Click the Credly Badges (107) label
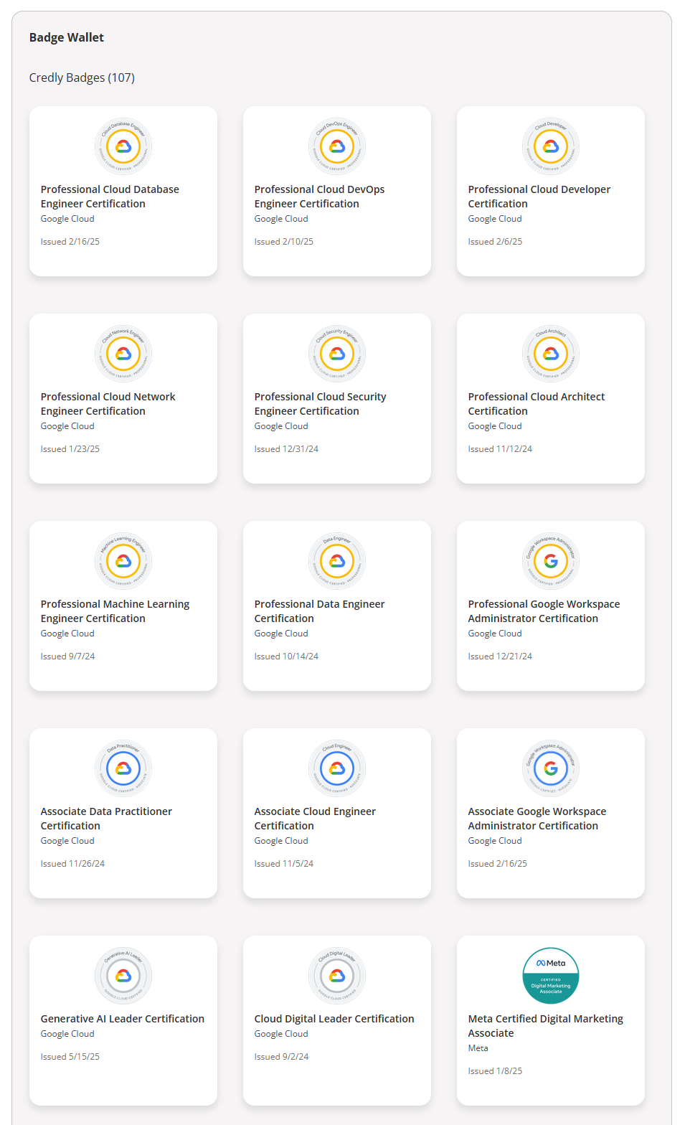Image resolution: width=690 pixels, height=1125 pixels. click(x=82, y=77)
